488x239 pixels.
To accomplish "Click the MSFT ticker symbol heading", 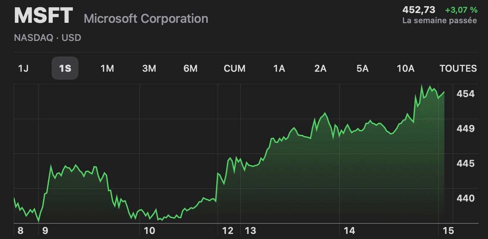I will point(44,16).
